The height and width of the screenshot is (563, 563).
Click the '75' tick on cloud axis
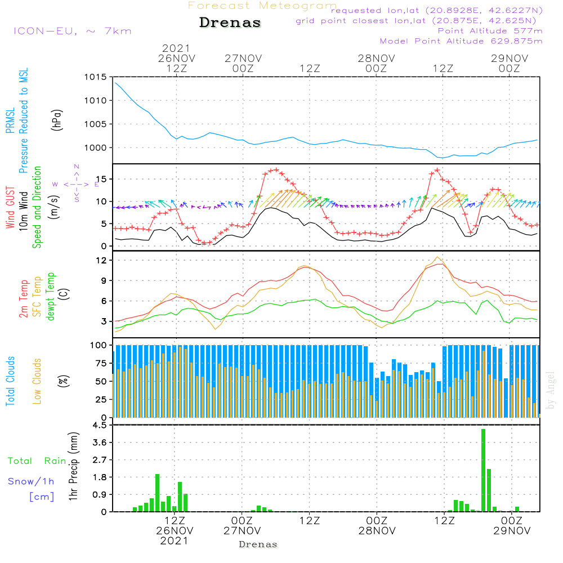101,363
